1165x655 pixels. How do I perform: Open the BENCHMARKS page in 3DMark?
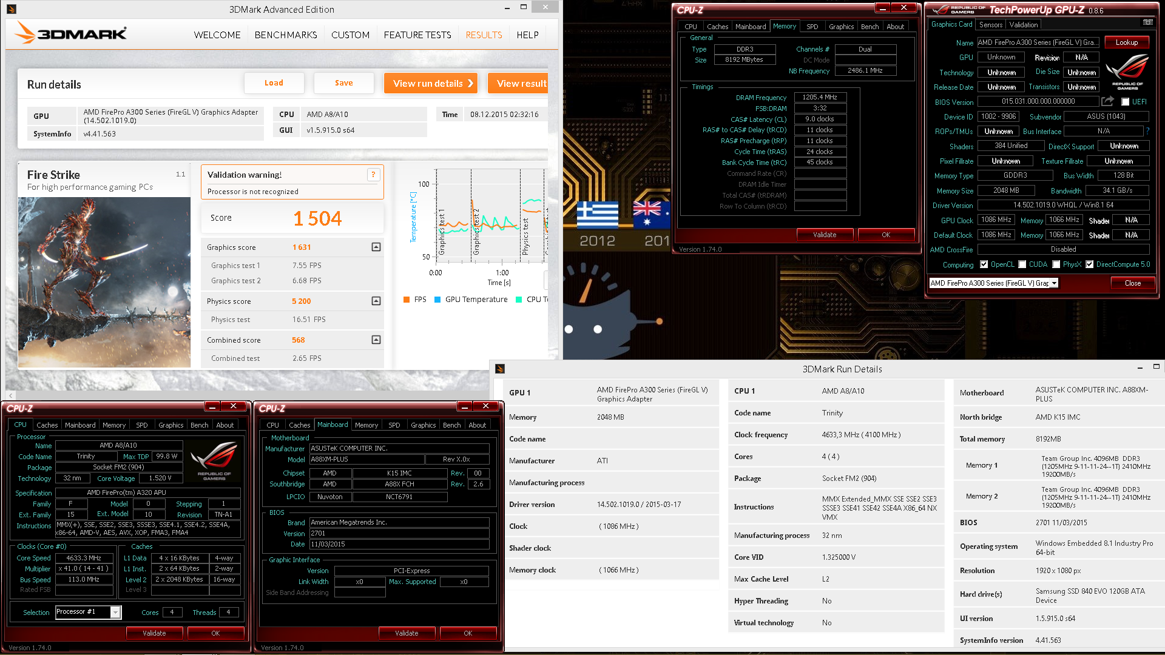click(x=286, y=35)
